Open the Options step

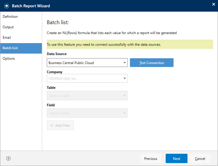21,58
